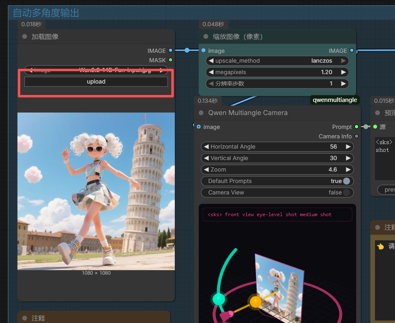This screenshot has height=323, width=395.
Task: Click the <sks> front view prompt text
Action: click(x=269, y=215)
